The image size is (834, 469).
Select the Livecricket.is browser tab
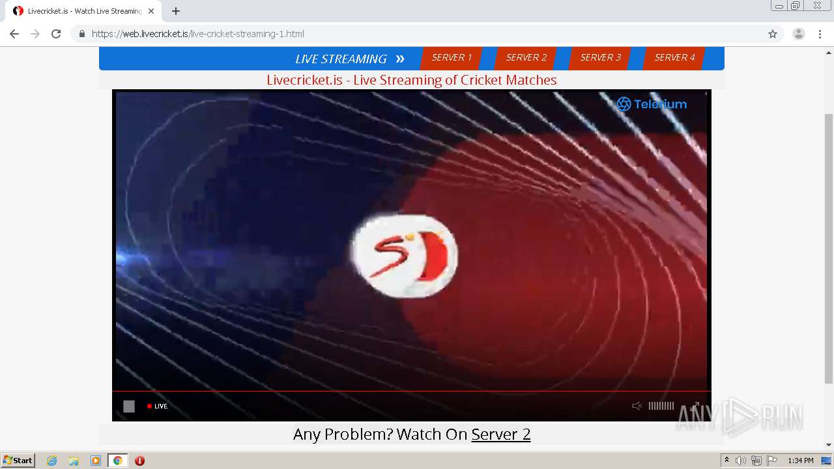pos(83,11)
